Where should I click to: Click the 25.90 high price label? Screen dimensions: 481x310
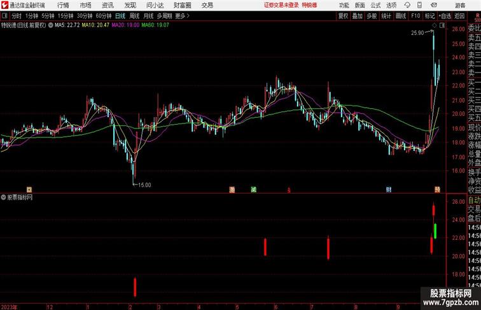[417, 33]
